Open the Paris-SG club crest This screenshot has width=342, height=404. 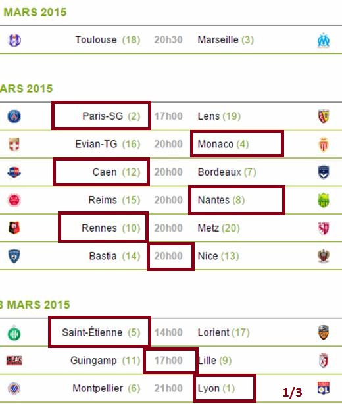click(14, 116)
